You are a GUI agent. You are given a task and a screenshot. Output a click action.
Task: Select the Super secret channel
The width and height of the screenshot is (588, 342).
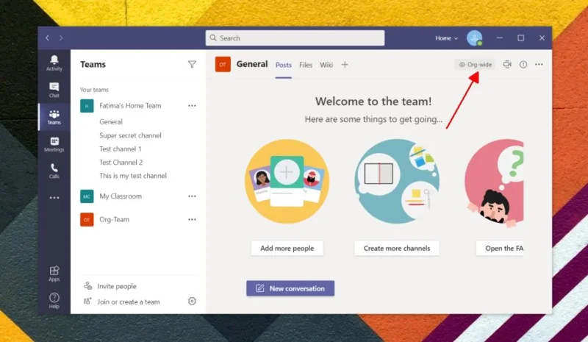tap(130, 135)
